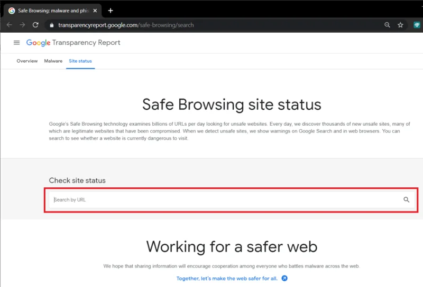
Task: Click the search magnifier in URL field
Action: (406, 199)
